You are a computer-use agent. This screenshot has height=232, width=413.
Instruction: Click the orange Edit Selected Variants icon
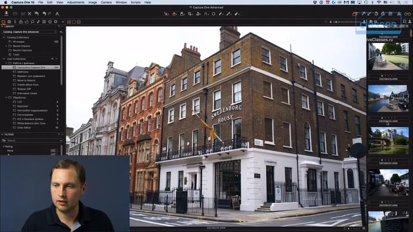point(355,14)
